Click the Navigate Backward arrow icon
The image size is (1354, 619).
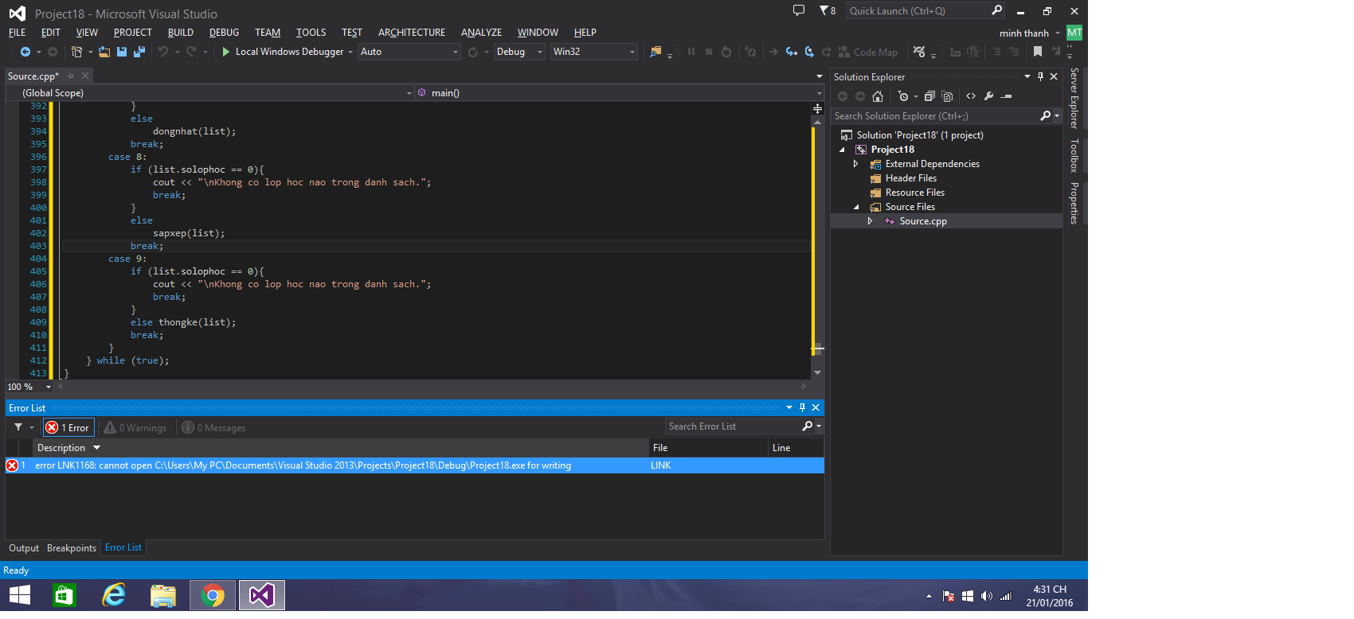(x=25, y=52)
